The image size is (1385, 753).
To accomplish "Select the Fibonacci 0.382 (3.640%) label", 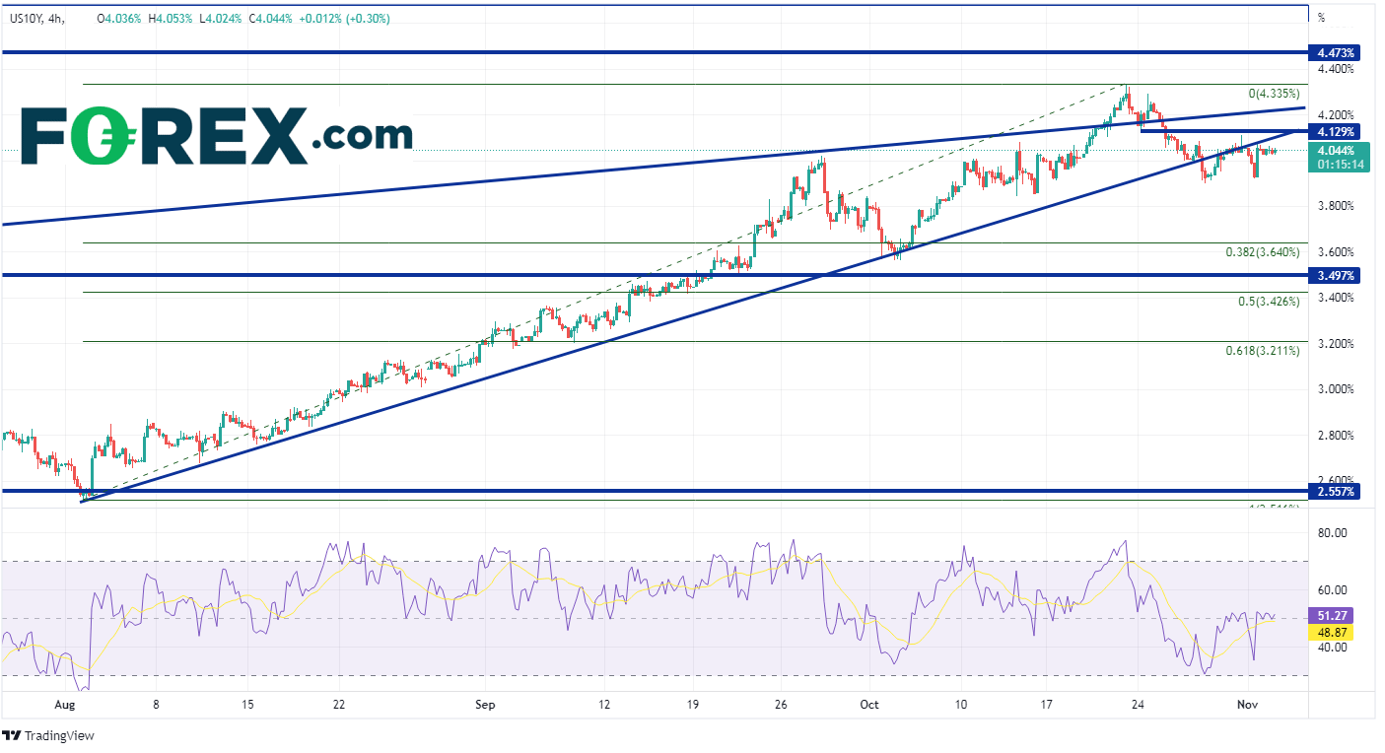I will 1262,252.
